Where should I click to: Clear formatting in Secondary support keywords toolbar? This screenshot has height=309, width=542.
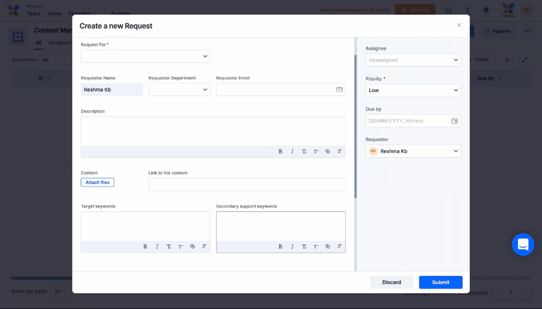pyautogui.click(x=339, y=247)
